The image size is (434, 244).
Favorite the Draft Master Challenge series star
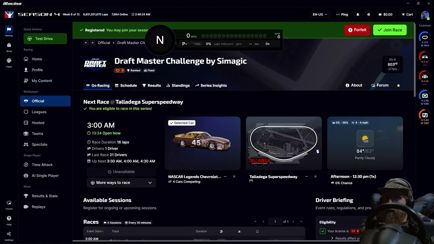coord(398,85)
